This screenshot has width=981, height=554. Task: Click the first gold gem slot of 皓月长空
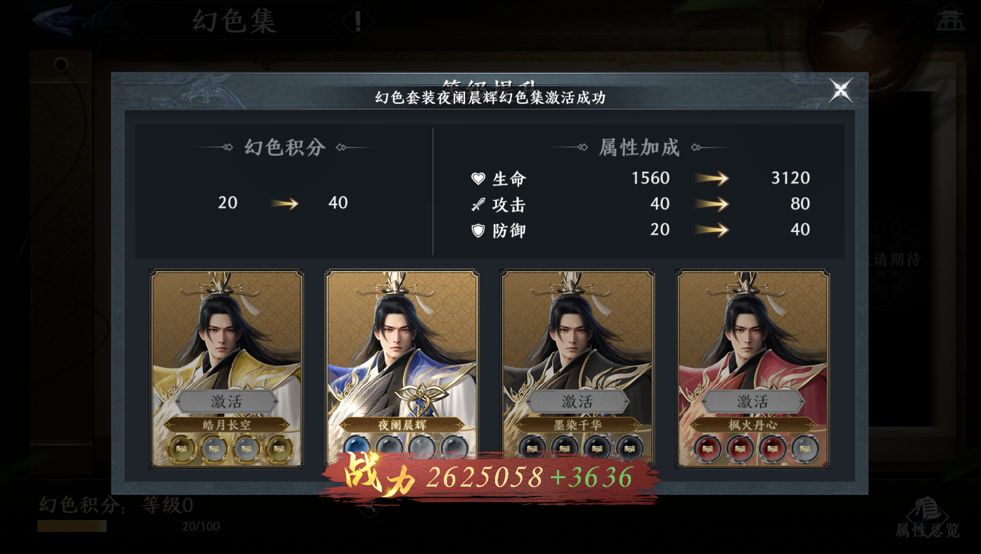click(182, 448)
